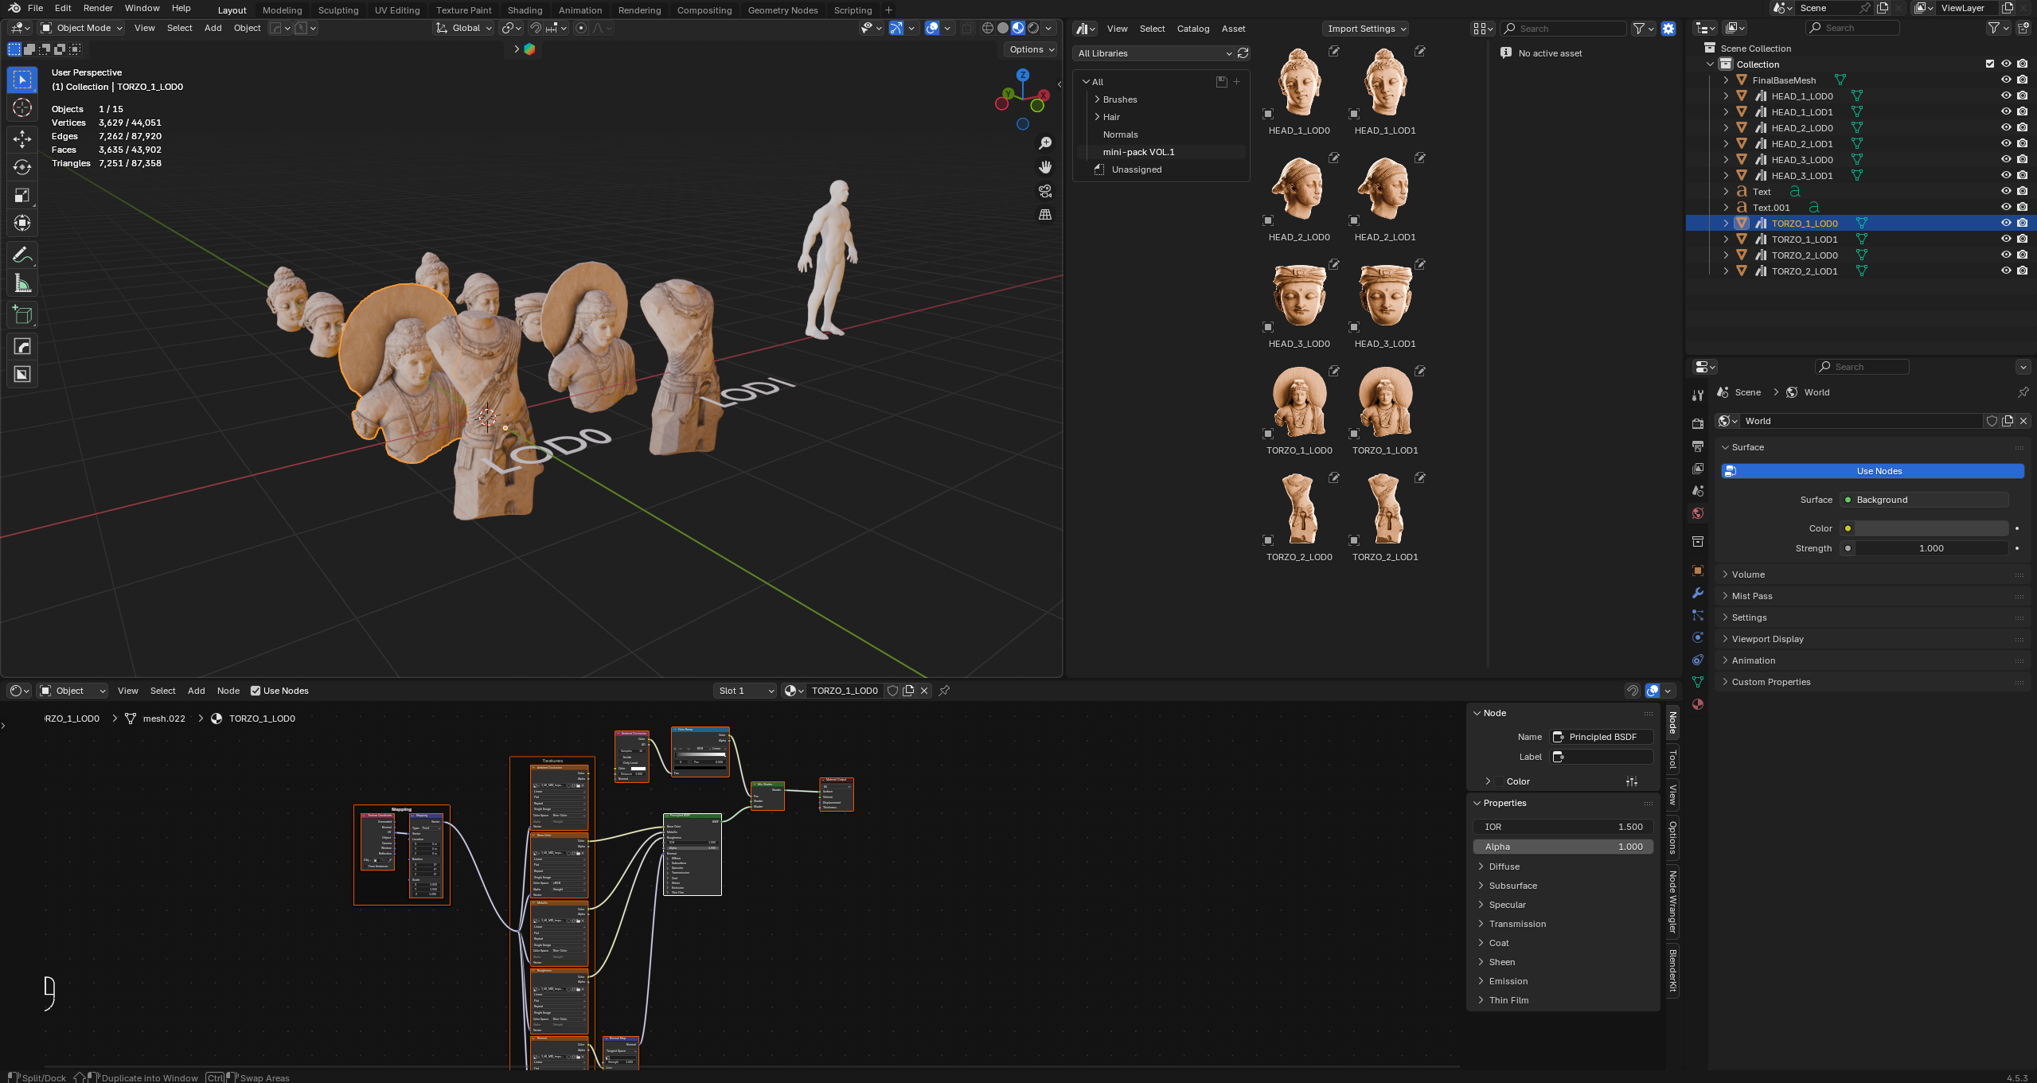Click the World background Color swatch
The width and height of the screenshot is (2037, 1083).
click(x=1930, y=528)
